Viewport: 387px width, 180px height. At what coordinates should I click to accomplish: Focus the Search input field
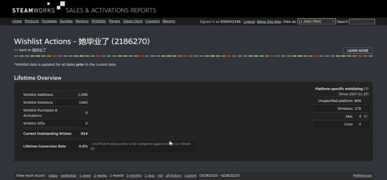pos(362,22)
